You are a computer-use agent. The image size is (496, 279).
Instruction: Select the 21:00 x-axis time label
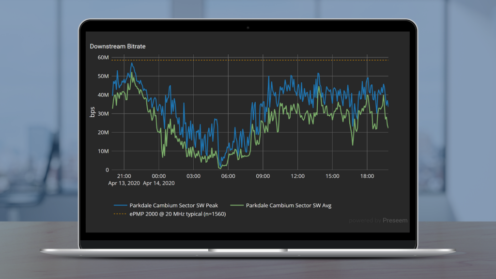(x=124, y=176)
